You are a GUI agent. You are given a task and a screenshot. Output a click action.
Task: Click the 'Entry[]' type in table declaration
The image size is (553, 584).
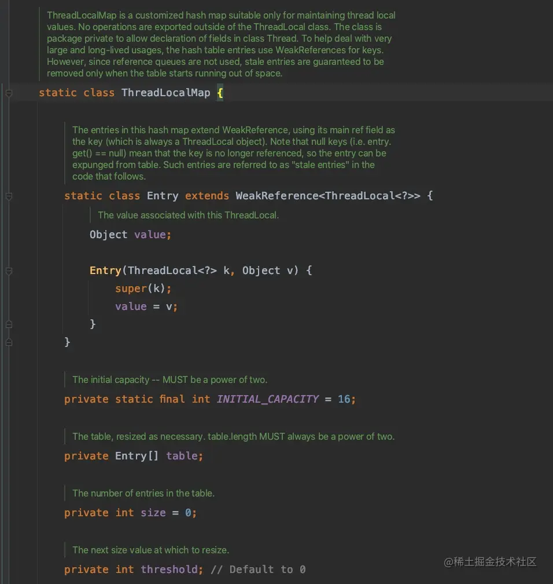(x=137, y=456)
